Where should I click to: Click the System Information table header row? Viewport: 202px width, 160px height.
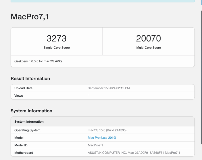(29, 122)
